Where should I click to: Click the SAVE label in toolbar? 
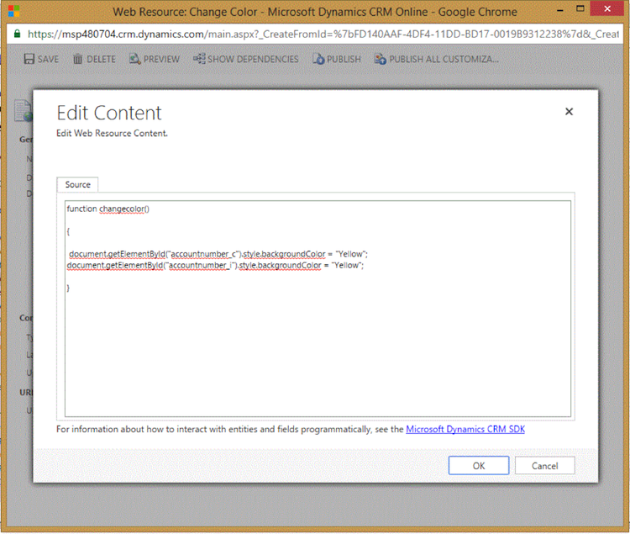click(x=48, y=59)
